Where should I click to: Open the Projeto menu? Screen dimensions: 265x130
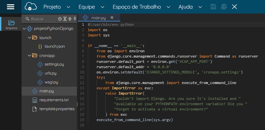[x=57, y=7]
